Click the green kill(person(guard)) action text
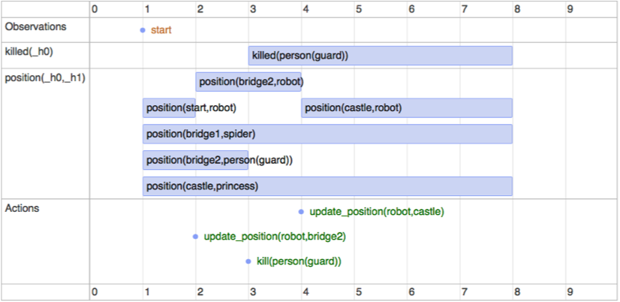Screen dimensions: 620x302 pyautogui.click(x=299, y=261)
